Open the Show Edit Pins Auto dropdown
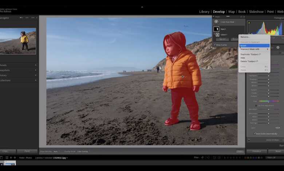Viewport: 284px width, 171px height. click(56, 151)
